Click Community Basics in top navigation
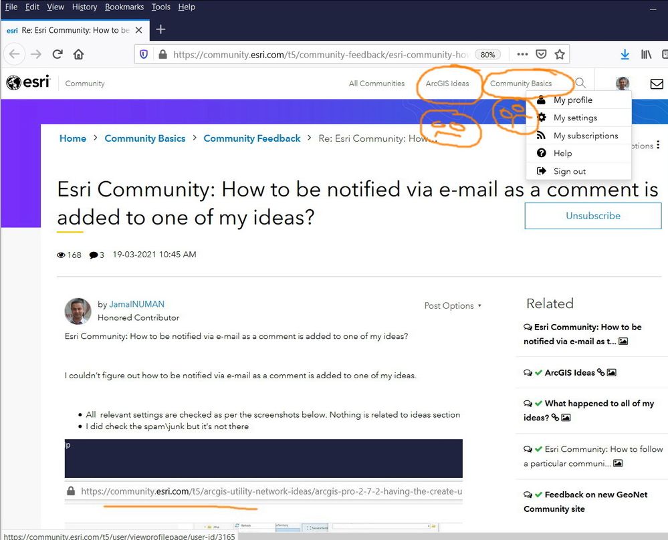This screenshot has width=668, height=540. tap(521, 84)
